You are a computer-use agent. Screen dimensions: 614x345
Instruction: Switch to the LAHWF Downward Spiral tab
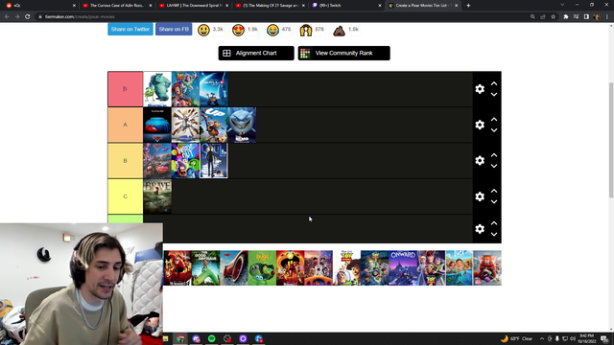tap(193, 6)
